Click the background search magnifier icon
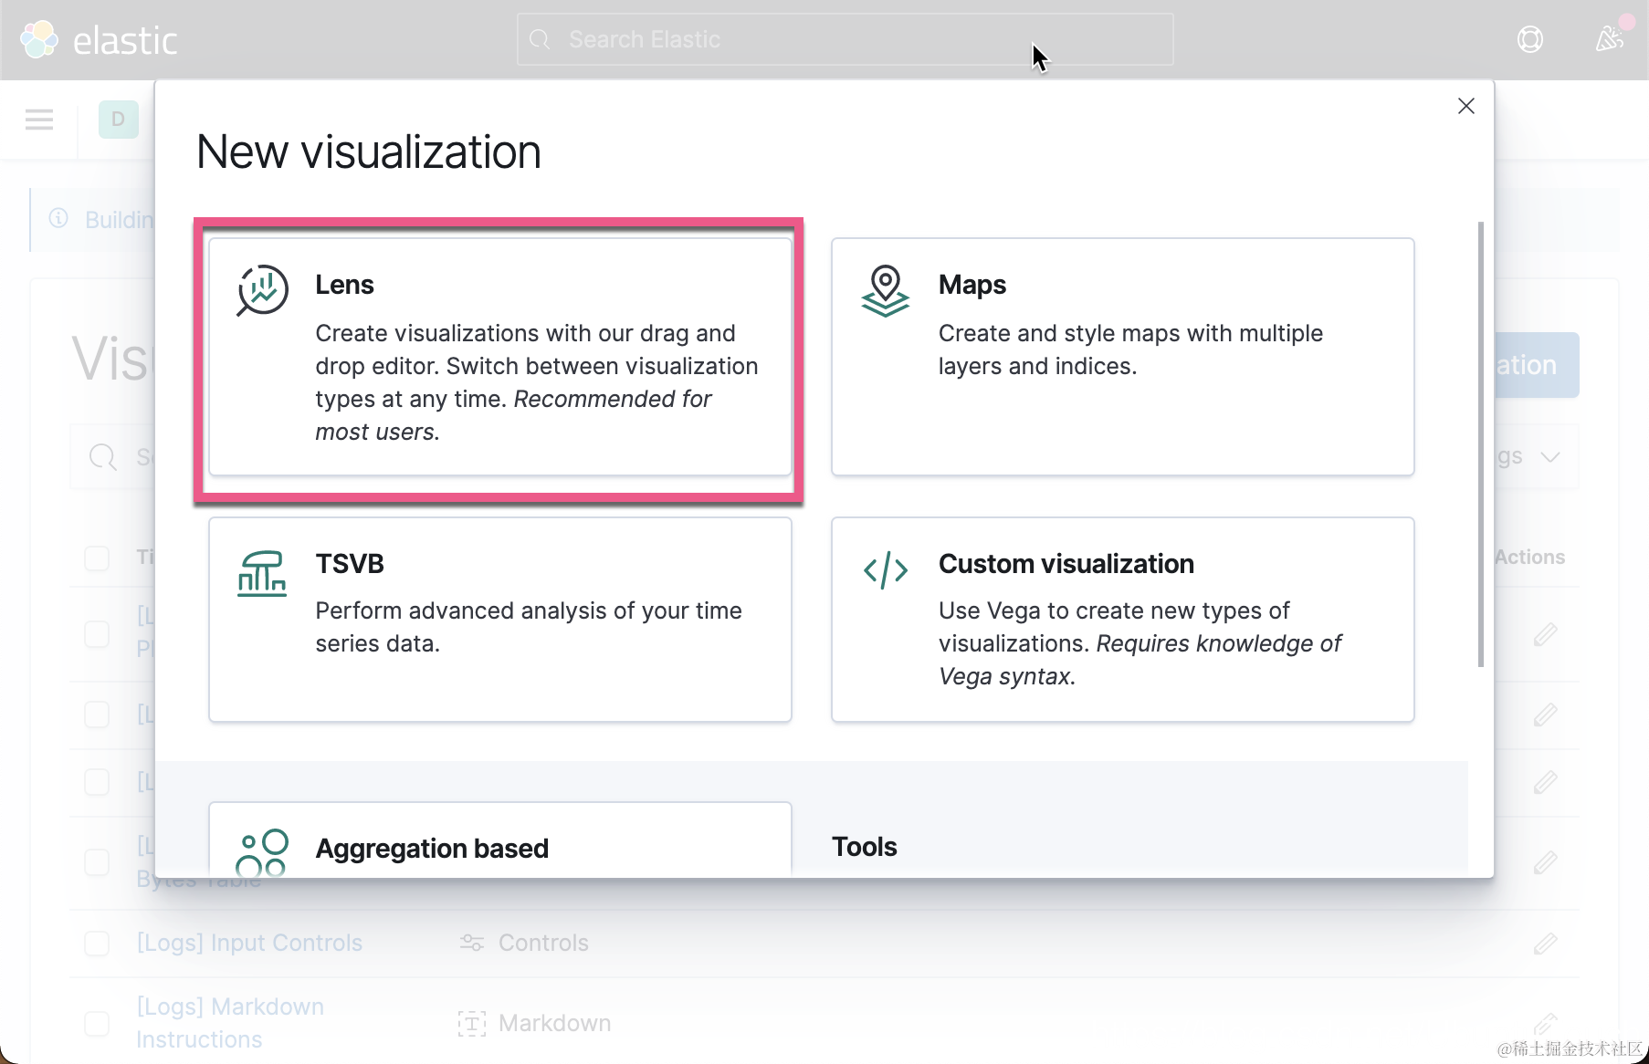 point(102,456)
